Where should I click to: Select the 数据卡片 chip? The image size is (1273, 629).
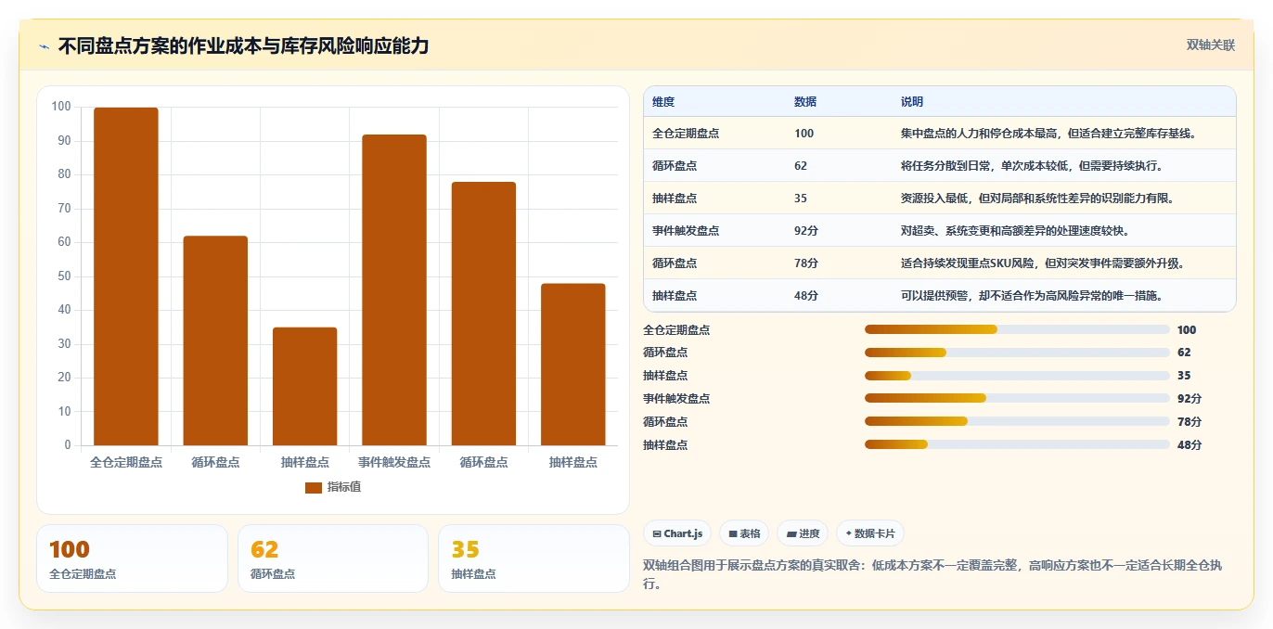click(x=869, y=533)
